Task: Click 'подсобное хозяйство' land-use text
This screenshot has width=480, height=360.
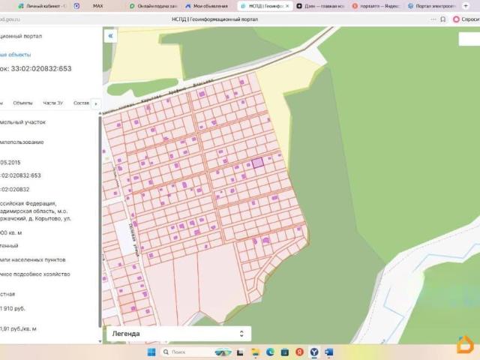Action: 41,274
